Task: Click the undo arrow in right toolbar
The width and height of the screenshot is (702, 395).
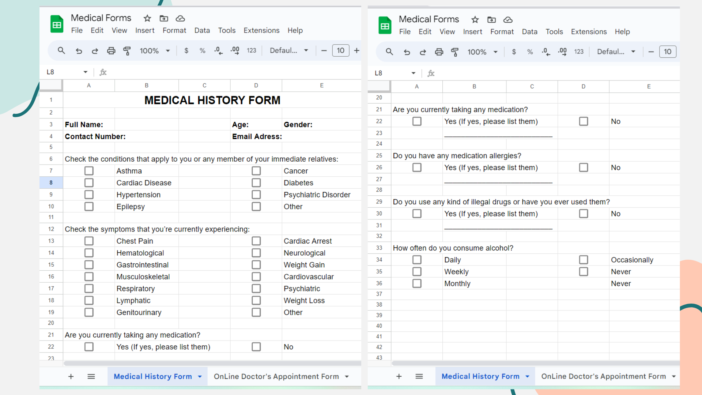Action: 407,52
